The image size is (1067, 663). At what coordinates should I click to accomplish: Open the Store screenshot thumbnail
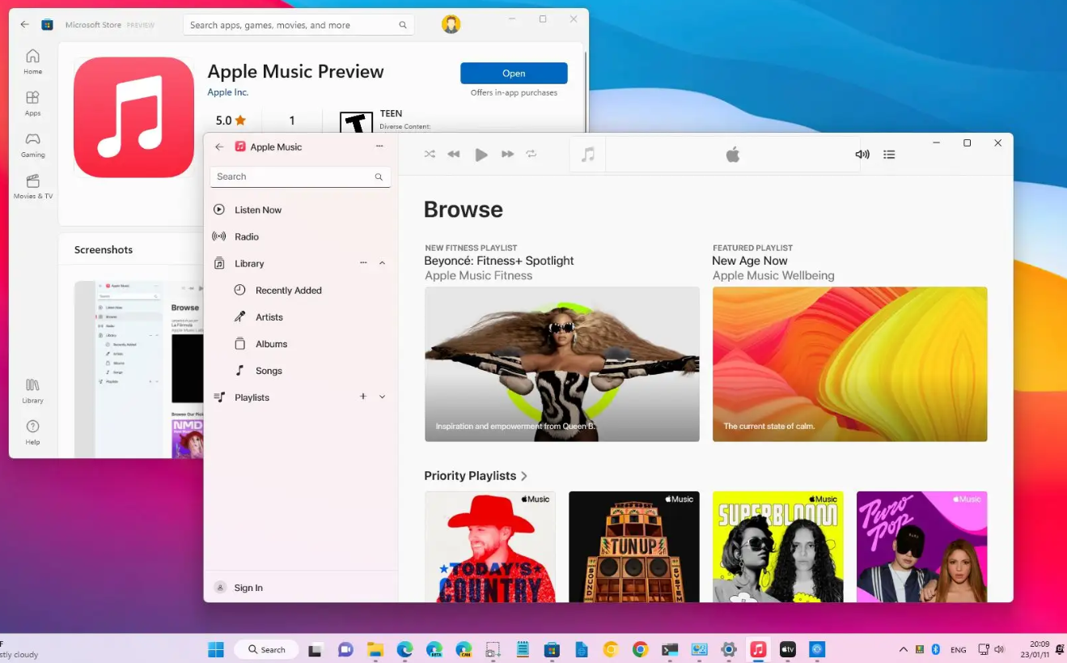138,369
